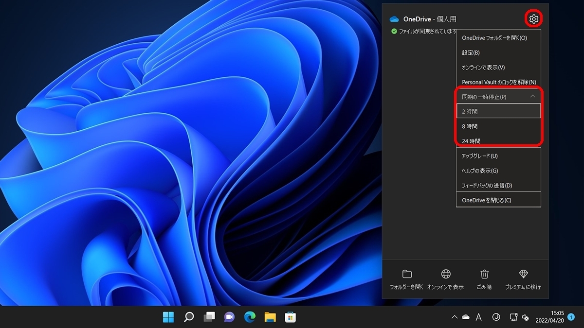Pause syncing for 24 時間
Screen dimensions: 584x328
pos(498,141)
